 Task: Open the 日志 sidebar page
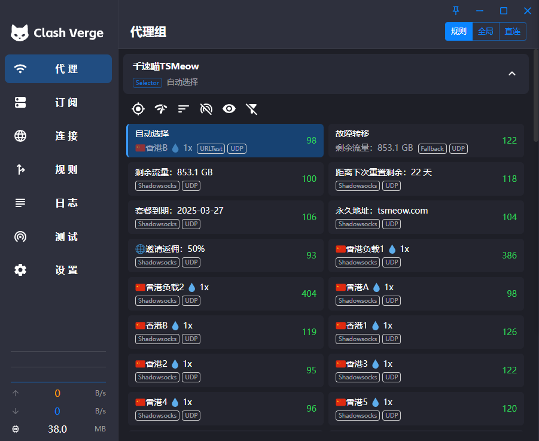[58, 203]
